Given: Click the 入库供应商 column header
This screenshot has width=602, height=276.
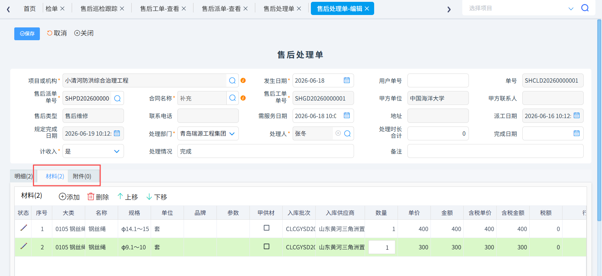Looking at the screenshot, I should pyautogui.click(x=340, y=213).
